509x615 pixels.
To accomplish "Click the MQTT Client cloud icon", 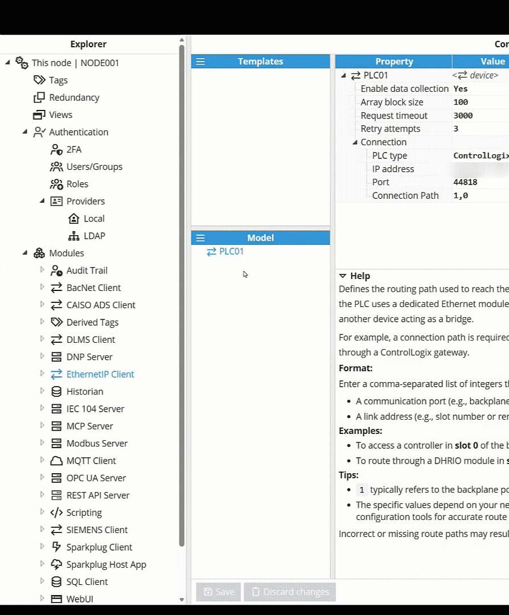I will [56, 461].
